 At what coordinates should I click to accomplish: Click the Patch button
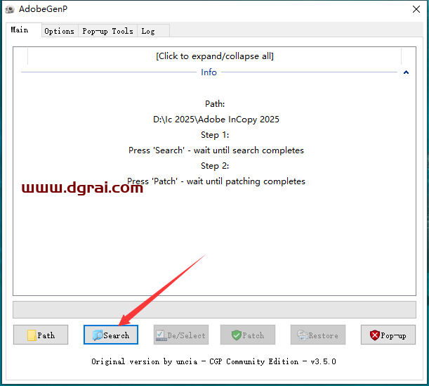coord(248,335)
